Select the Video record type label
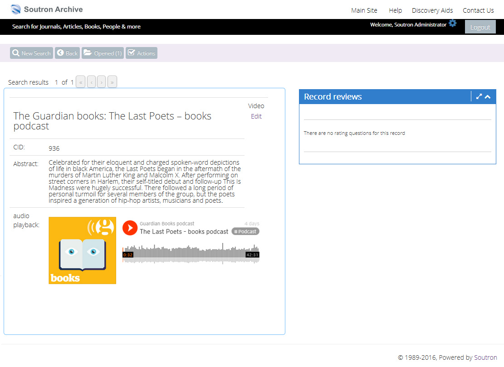Screen dimensions: 504x367 click(x=256, y=106)
